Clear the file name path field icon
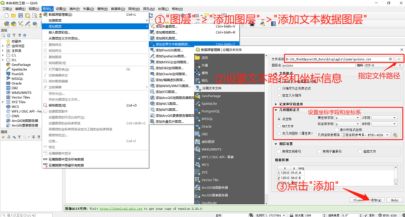This screenshot has height=217, width=405. pos(390,59)
